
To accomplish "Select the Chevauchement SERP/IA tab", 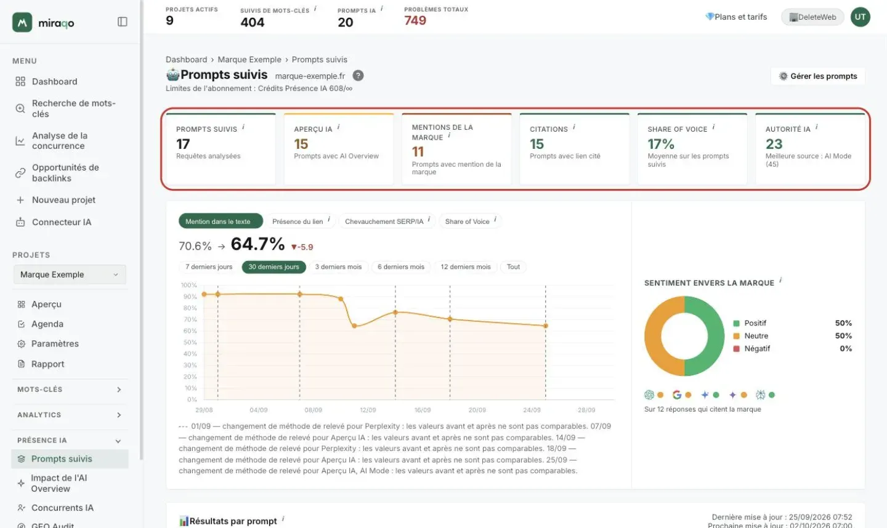I will click(x=387, y=222).
